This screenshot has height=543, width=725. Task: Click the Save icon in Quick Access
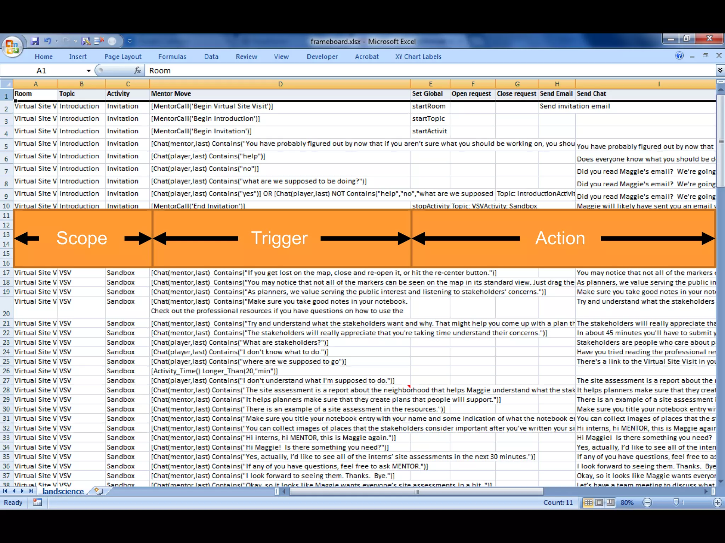35,41
